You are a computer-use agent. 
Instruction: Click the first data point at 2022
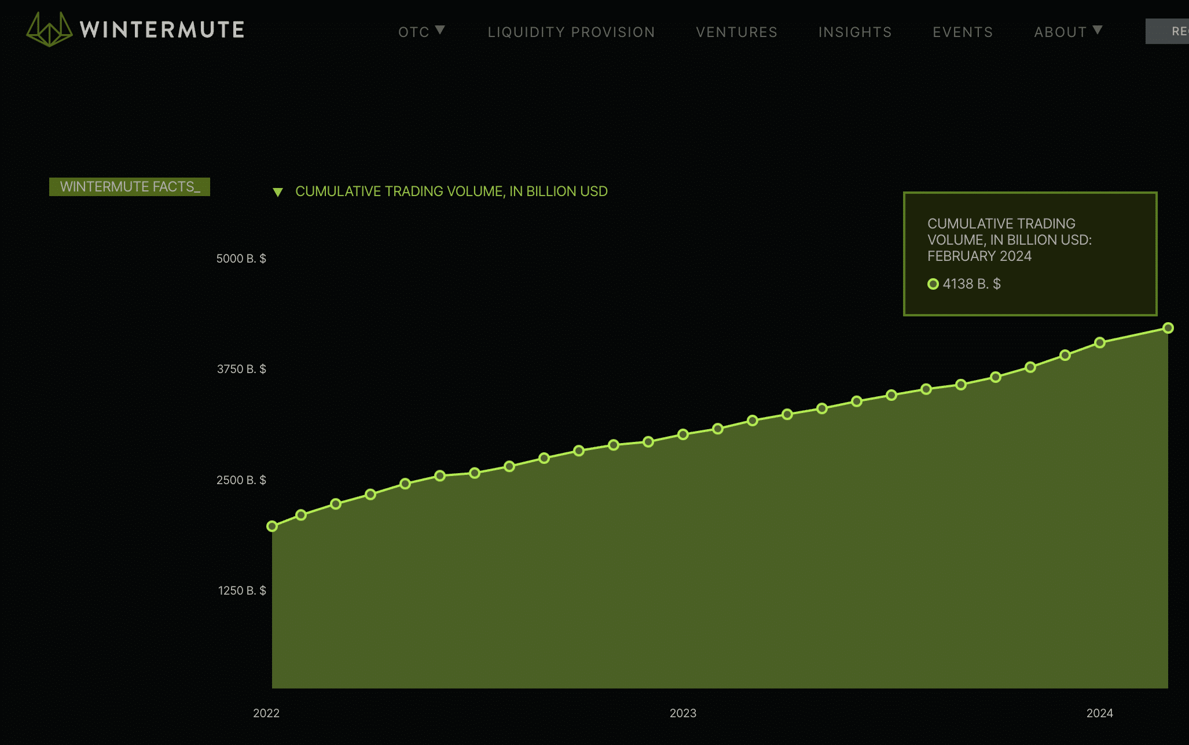(272, 526)
